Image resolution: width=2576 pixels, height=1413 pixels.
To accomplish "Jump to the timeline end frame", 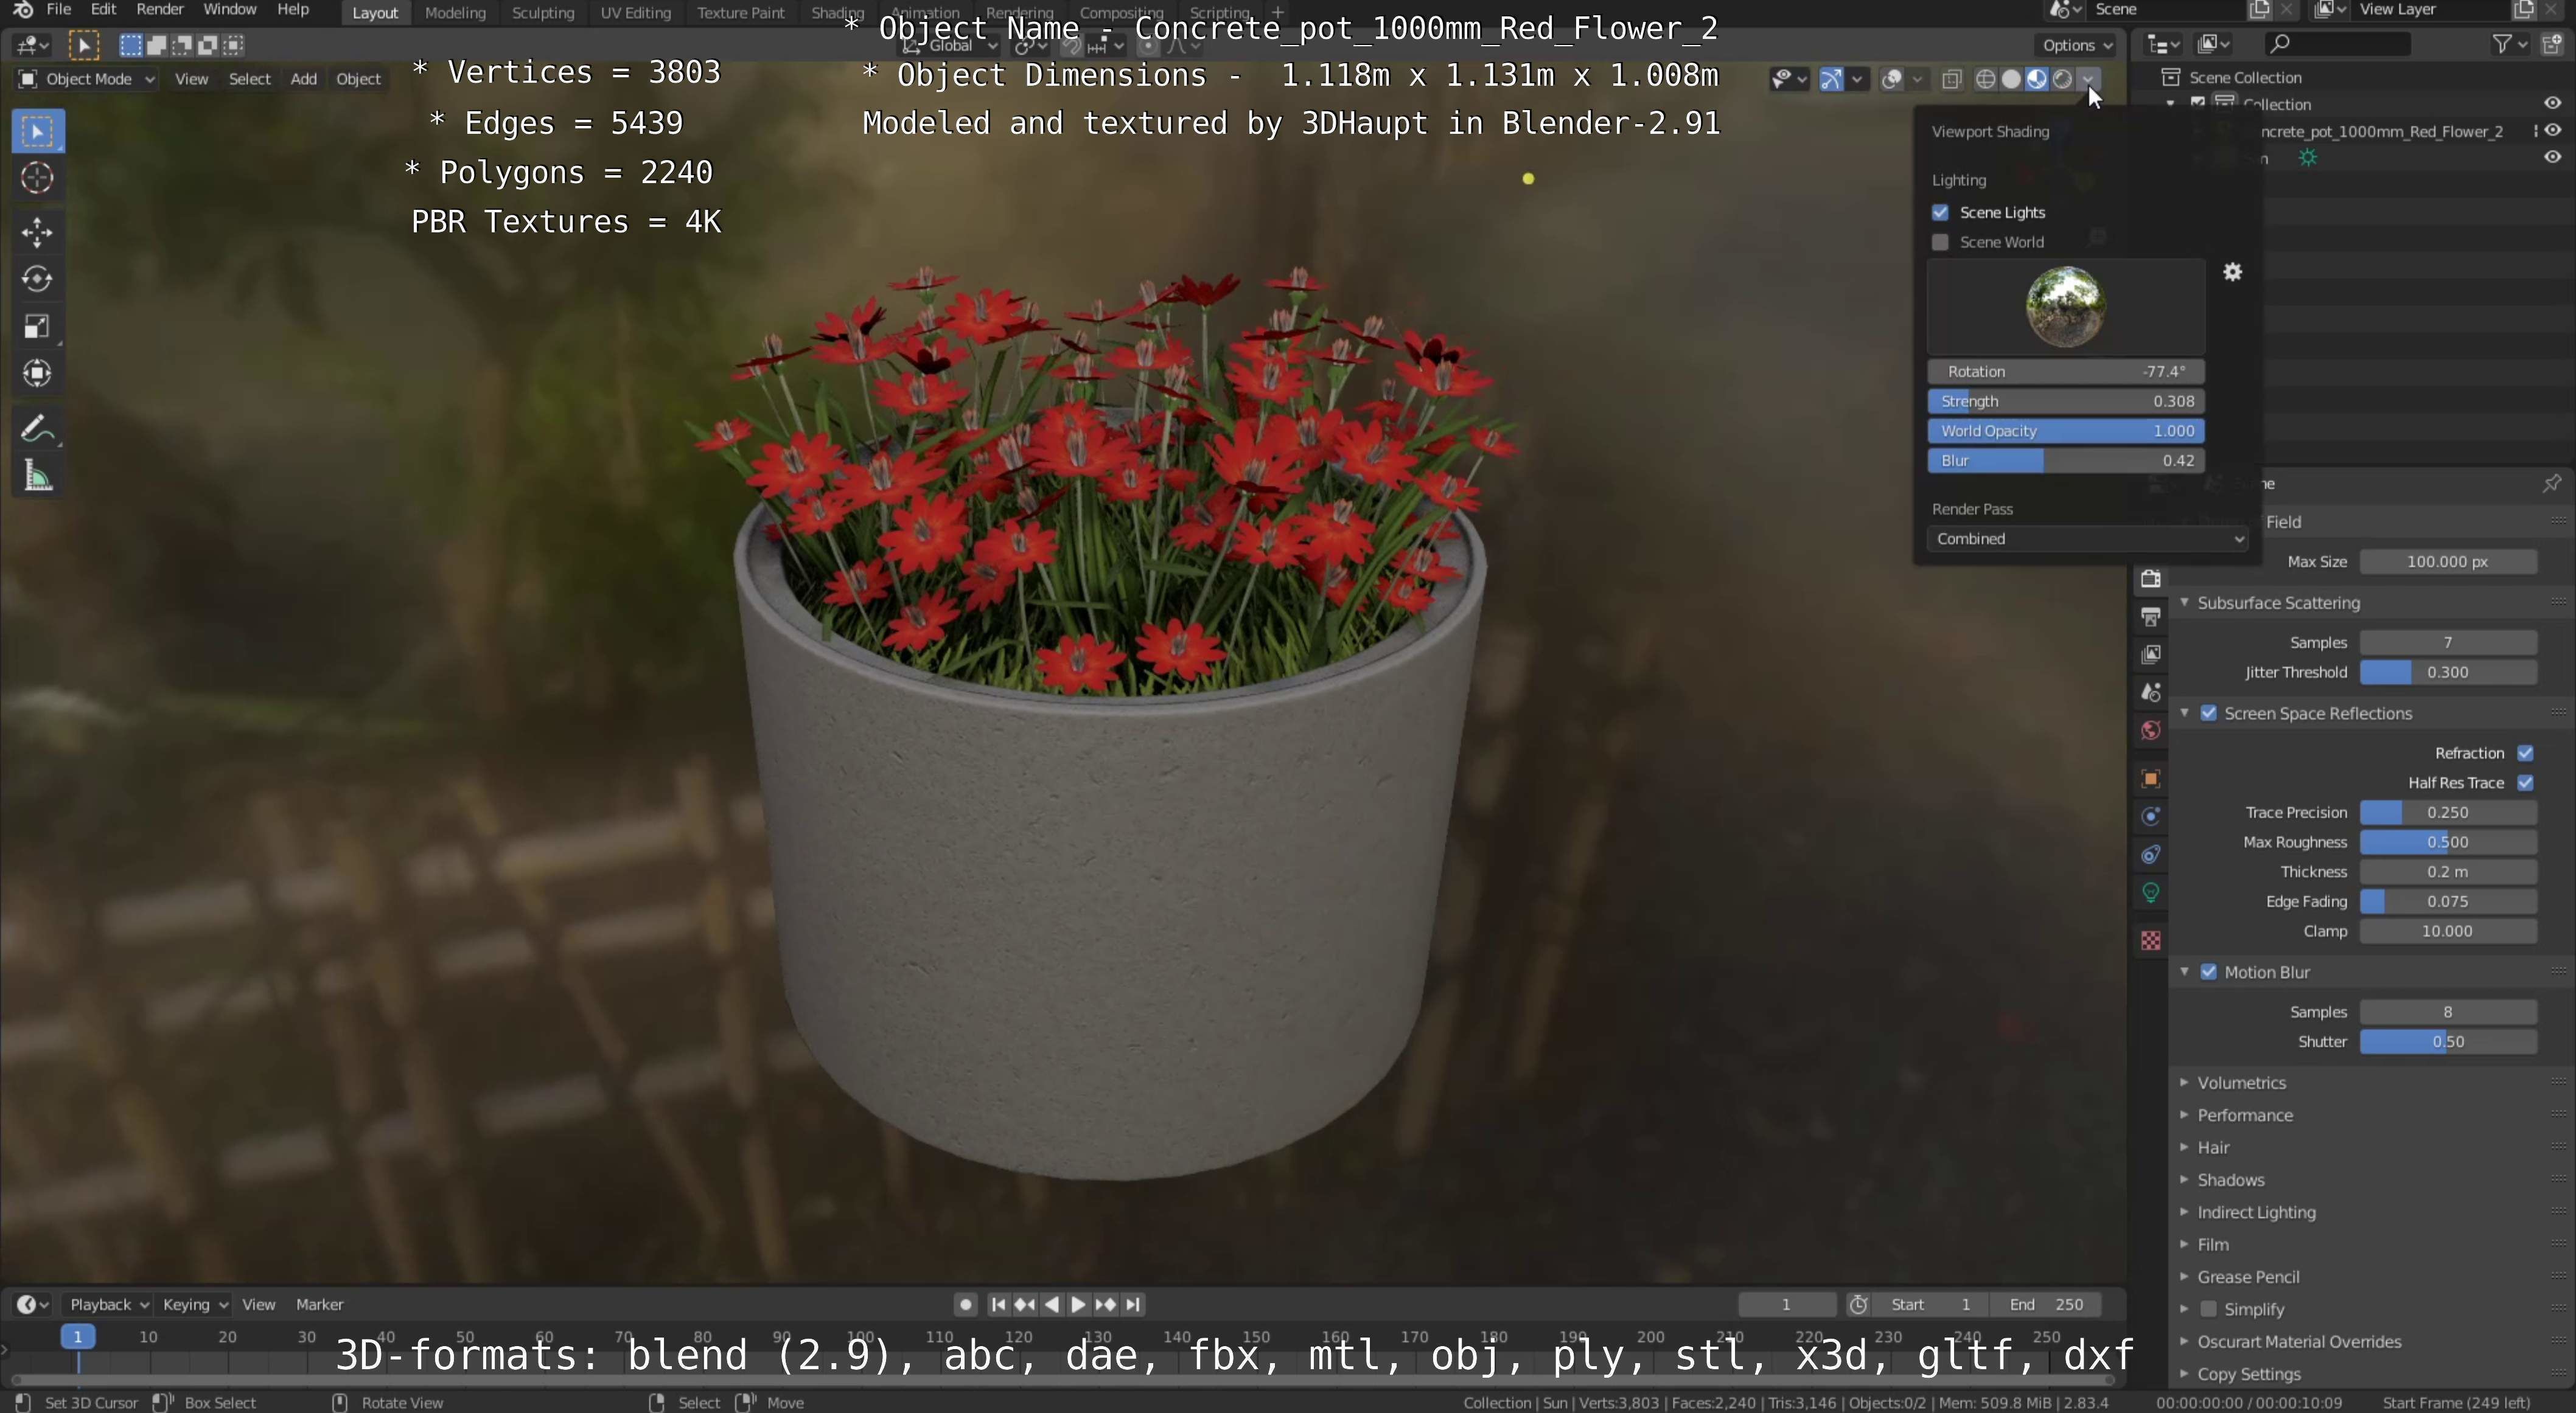I will pyautogui.click(x=1132, y=1305).
